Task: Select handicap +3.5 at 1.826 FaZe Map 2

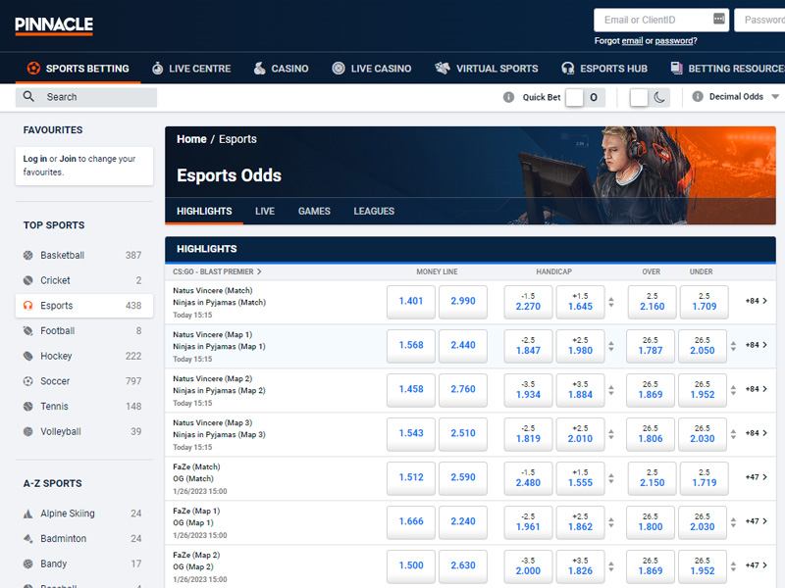Action: pos(580,565)
